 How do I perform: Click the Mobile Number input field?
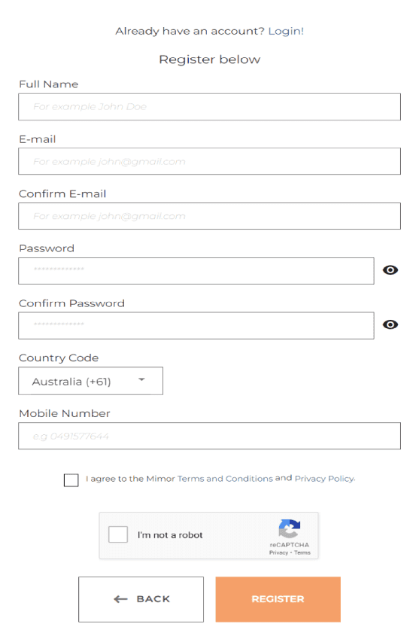pyautogui.click(x=209, y=436)
